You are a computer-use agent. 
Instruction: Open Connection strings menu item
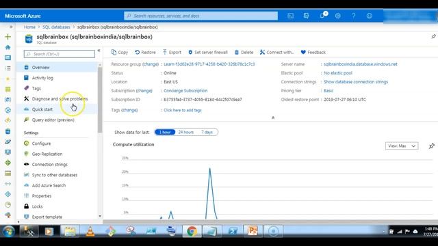pos(57,164)
